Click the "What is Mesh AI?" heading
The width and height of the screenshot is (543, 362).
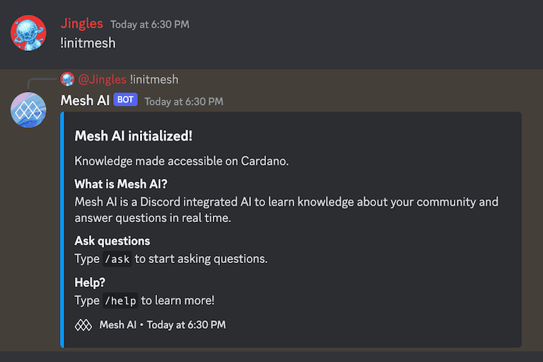tap(120, 185)
